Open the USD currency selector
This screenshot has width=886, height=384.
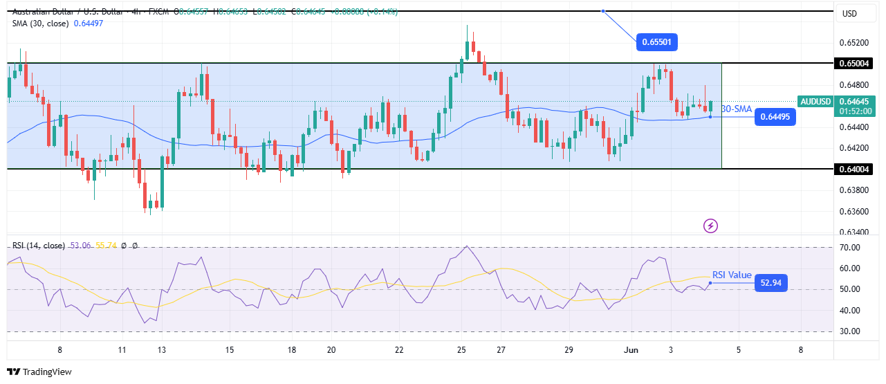849,14
